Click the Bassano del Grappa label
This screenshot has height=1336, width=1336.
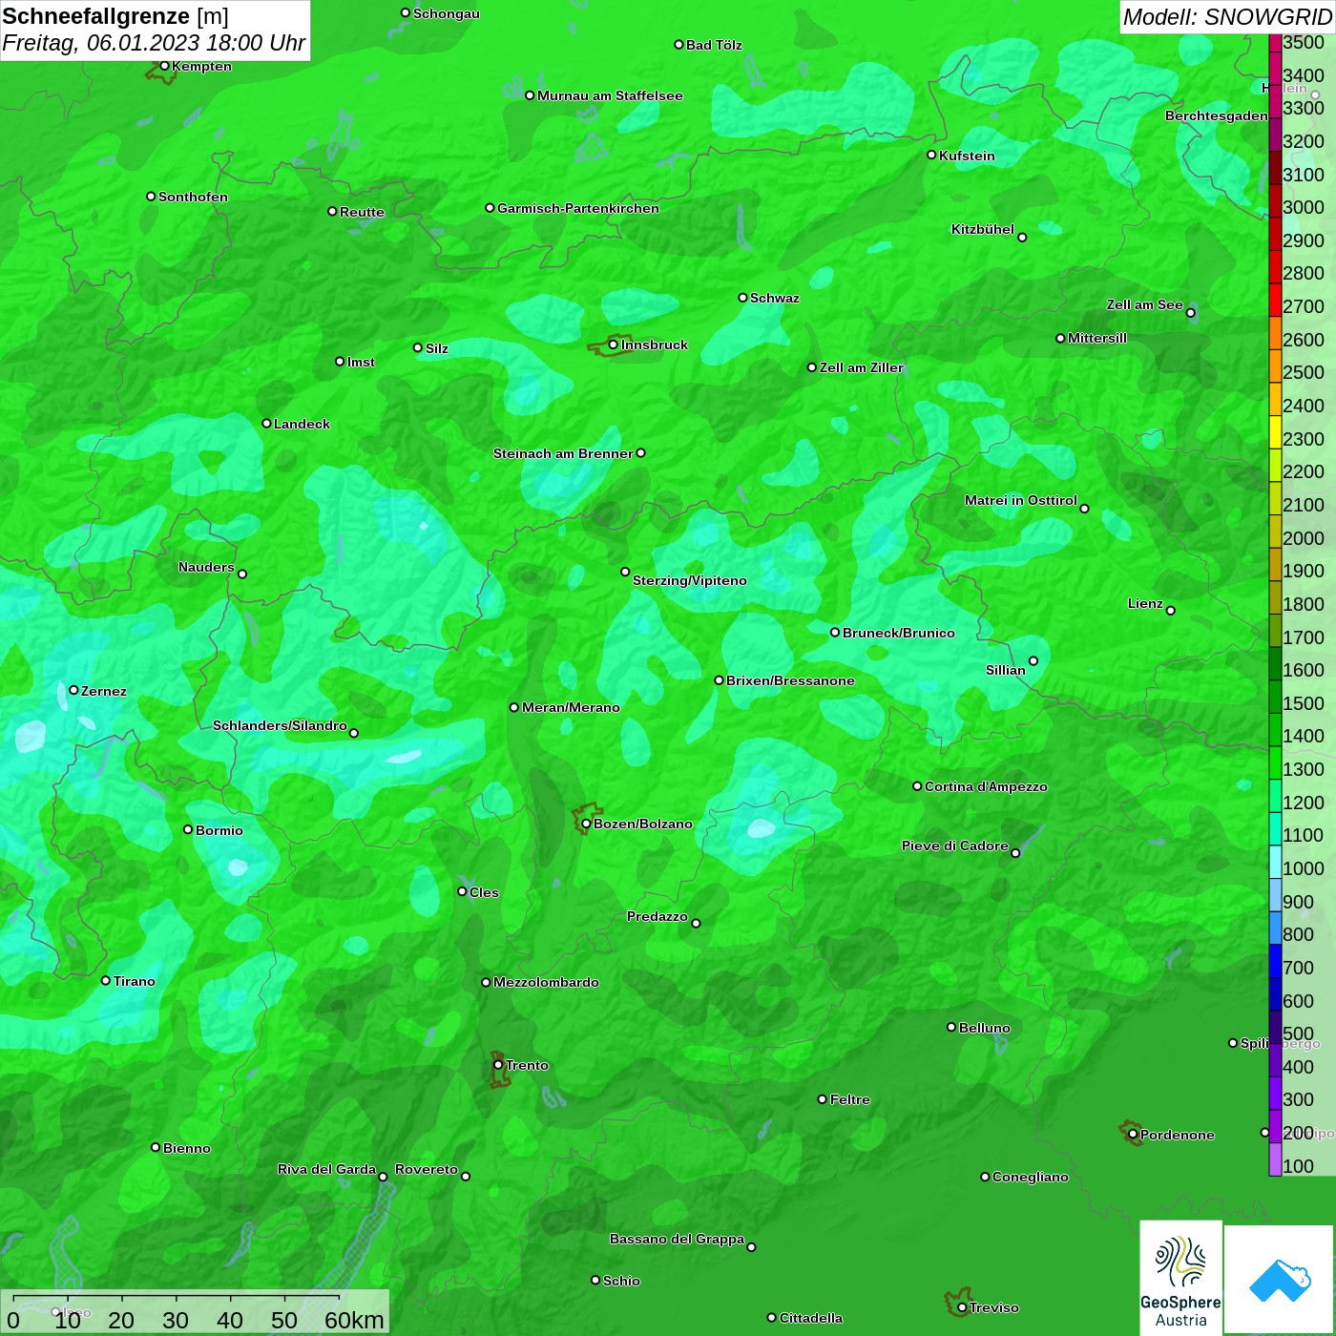tap(678, 1239)
